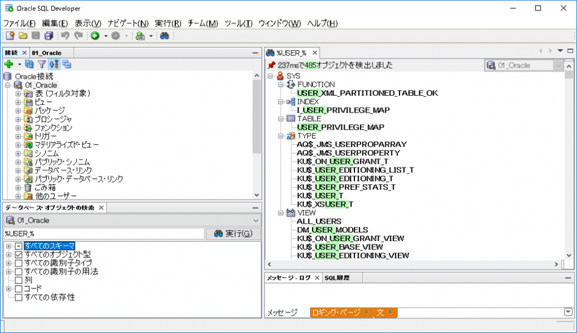Screen dimensions: 577x333
Task: Collapse the 01_Oracle connection node
Action: tap(7, 85)
